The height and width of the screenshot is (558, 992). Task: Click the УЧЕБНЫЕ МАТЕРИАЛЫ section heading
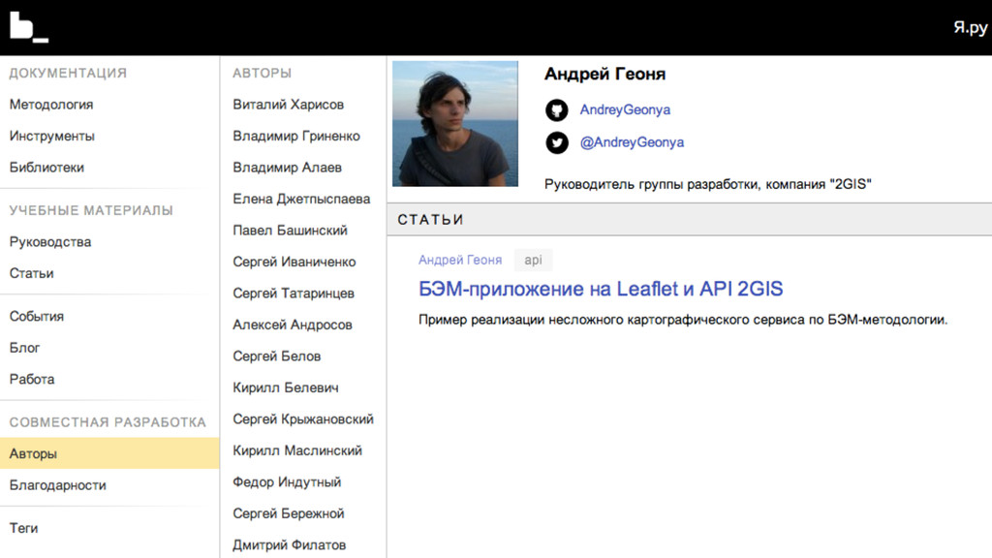click(x=91, y=210)
